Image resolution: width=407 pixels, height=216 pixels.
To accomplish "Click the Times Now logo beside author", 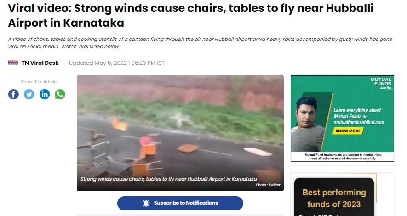I will tap(13, 63).
